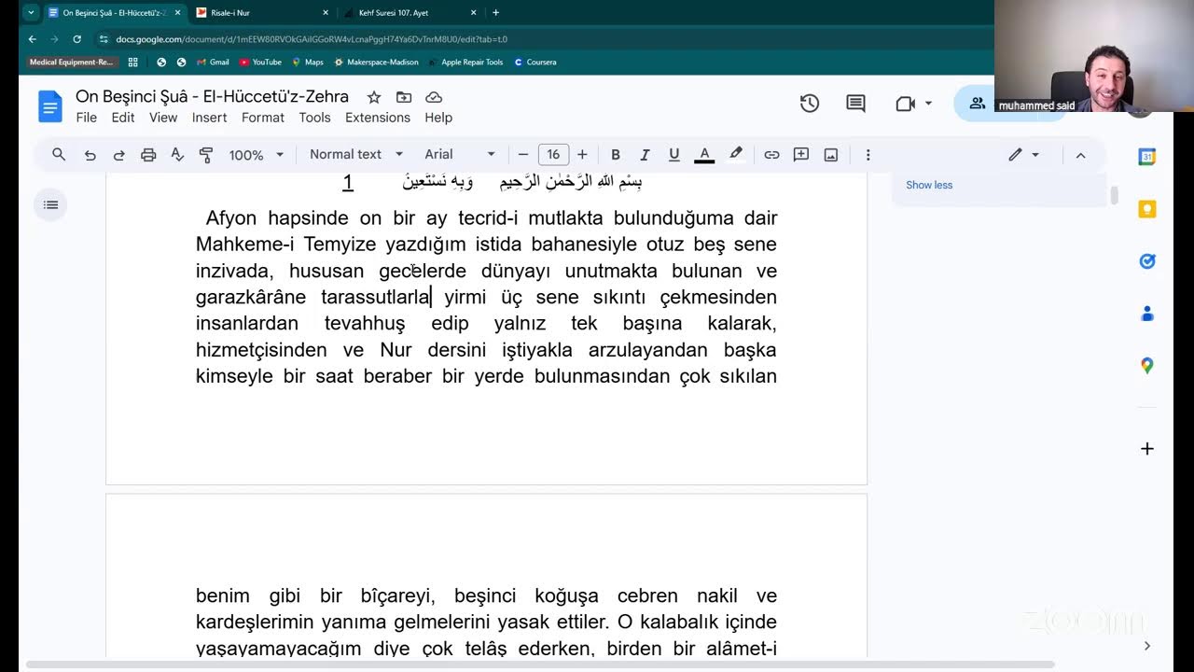Click Show less link
The height and width of the screenshot is (672, 1194).
(929, 185)
